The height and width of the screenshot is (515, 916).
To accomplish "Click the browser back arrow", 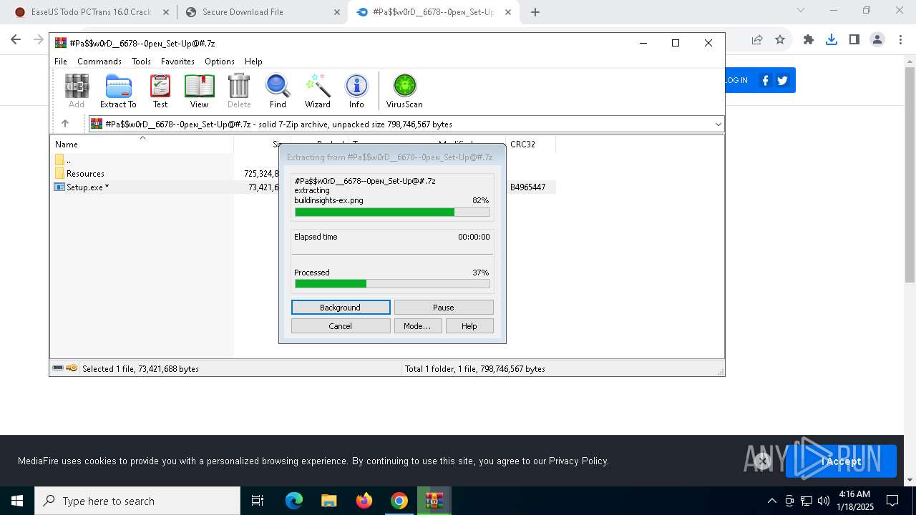I will [x=16, y=39].
